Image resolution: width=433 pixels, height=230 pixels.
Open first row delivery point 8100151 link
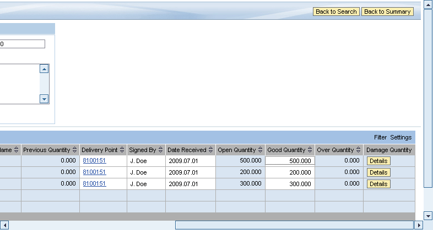click(x=94, y=161)
